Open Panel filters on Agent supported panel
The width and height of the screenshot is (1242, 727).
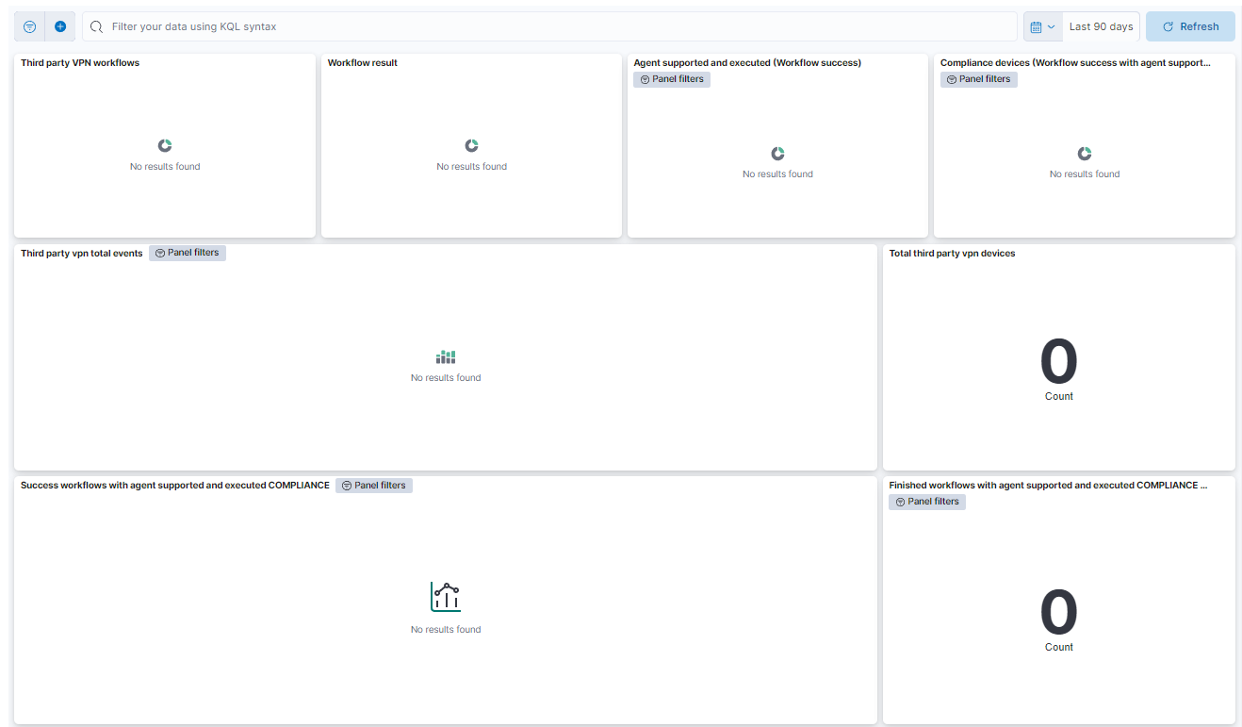[x=672, y=79]
